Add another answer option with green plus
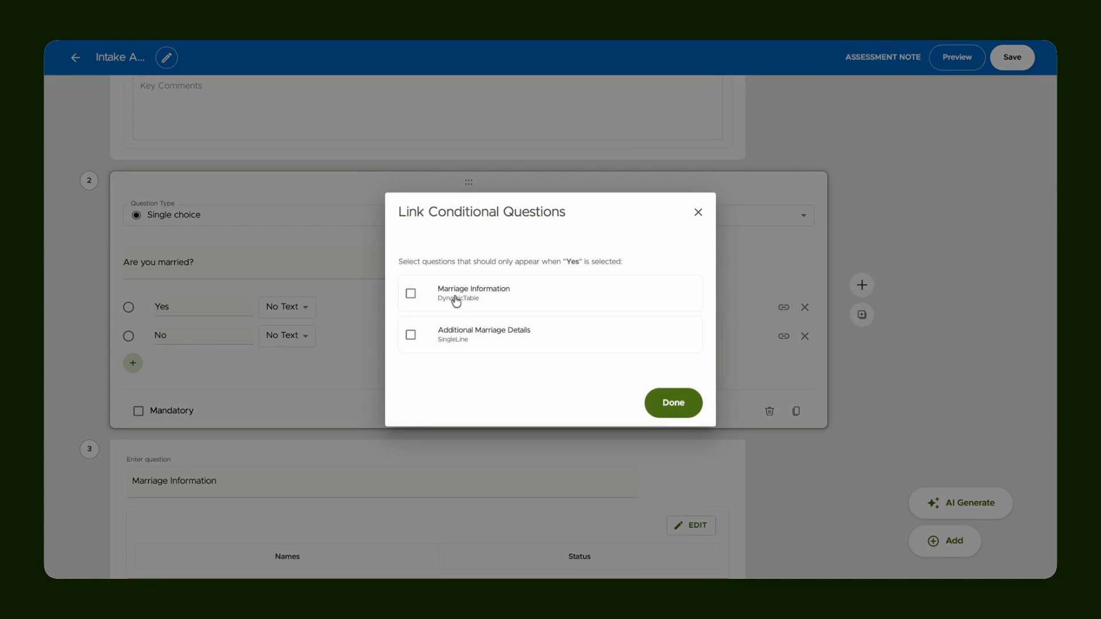This screenshot has height=619, width=1101. click(x=132, y=363)
